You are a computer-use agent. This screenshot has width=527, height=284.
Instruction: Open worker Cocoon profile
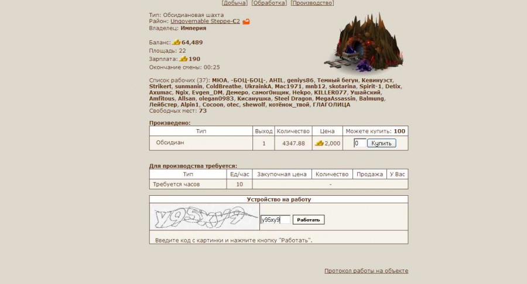(x=213, y=104)
